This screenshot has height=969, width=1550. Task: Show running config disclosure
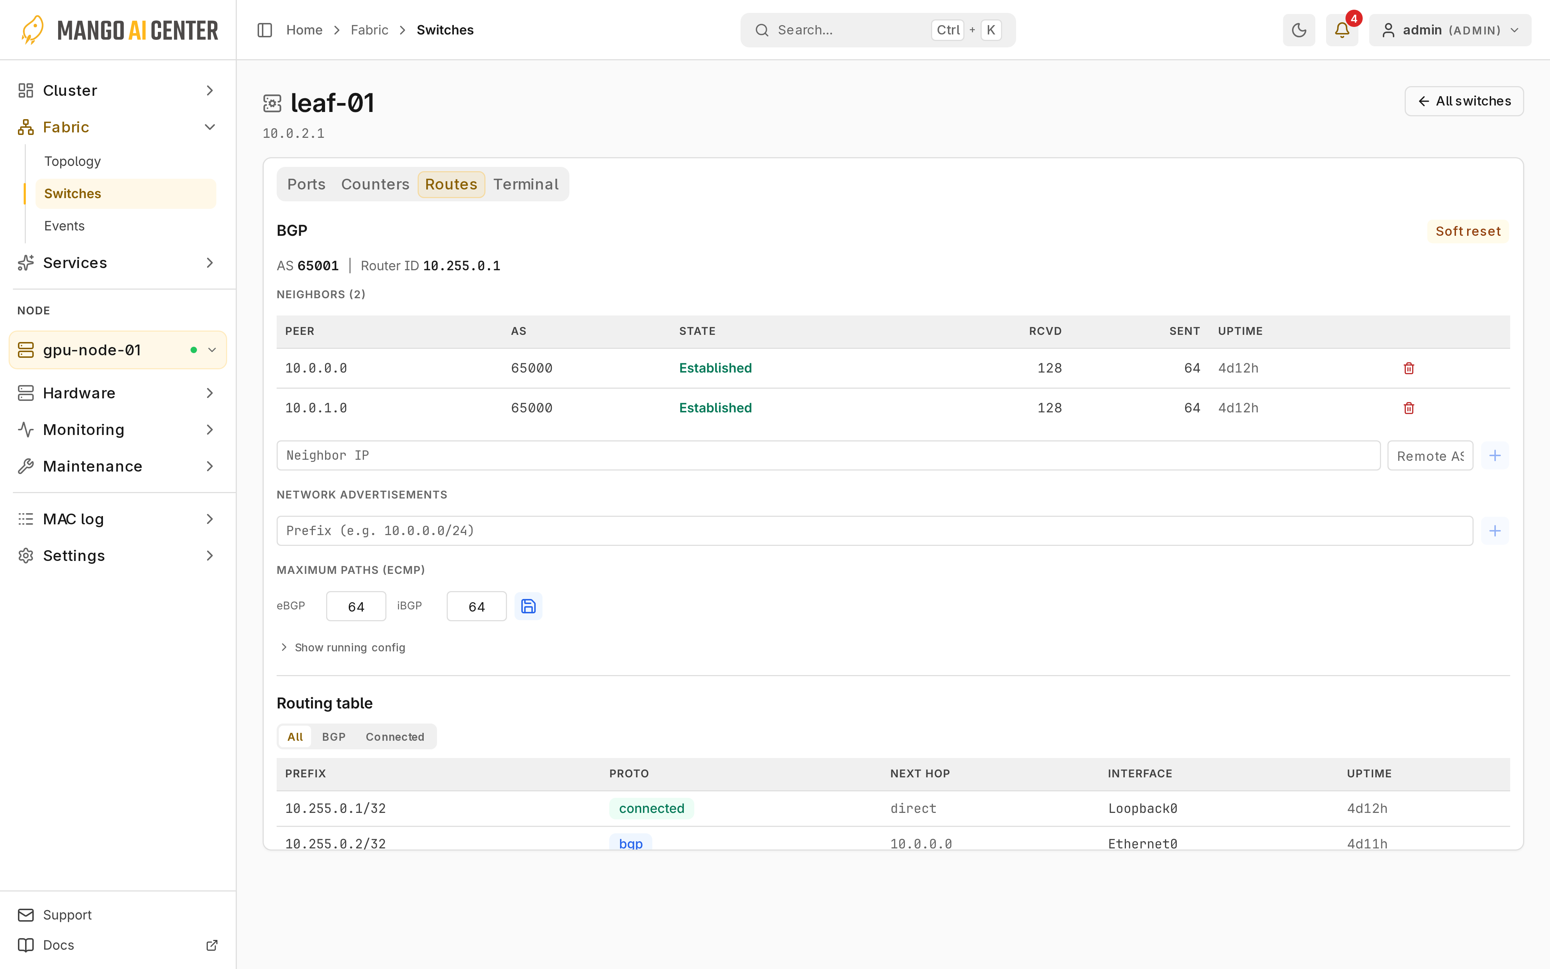click(x=343, y=647)
